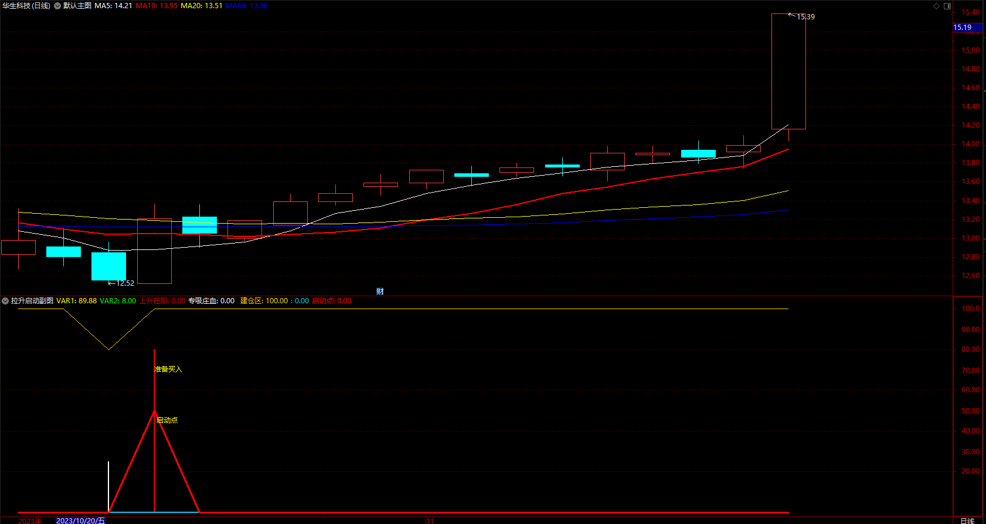Screen dimensions: 986x524
Task: Click the 15.19 current price tag
Action: tap(968, 28)
